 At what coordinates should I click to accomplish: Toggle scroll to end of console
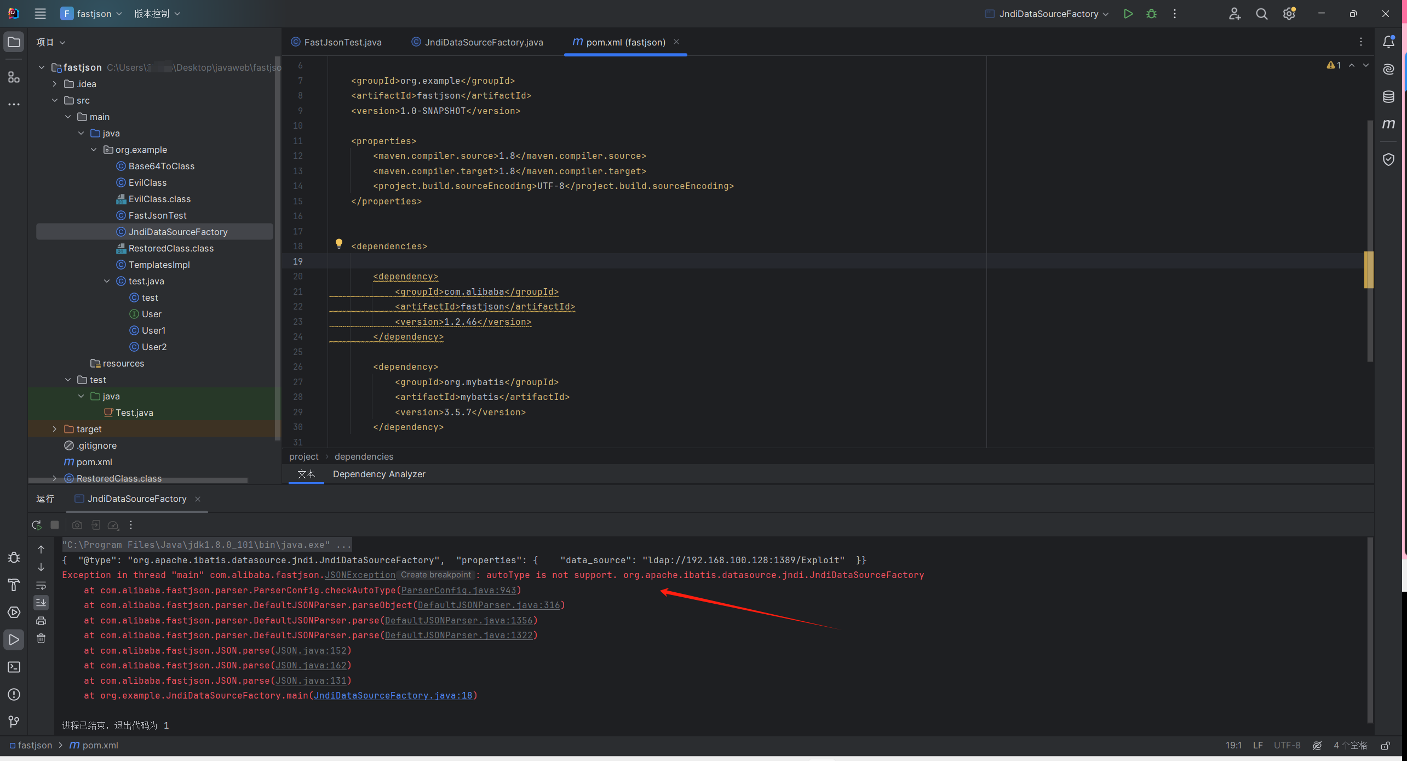pyautogui.click(x=41, y=603)
